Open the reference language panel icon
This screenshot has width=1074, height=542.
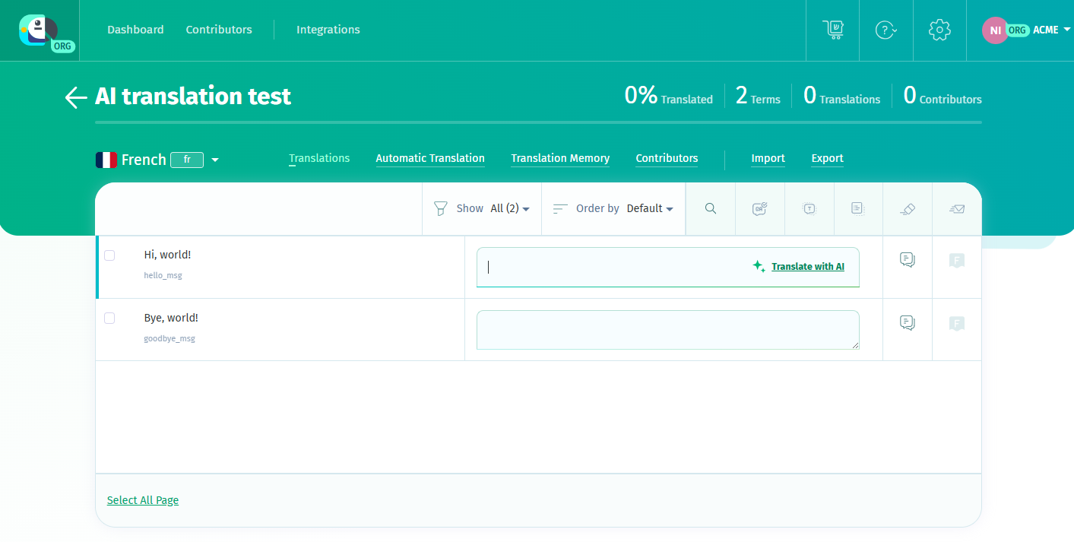(858, 208)
